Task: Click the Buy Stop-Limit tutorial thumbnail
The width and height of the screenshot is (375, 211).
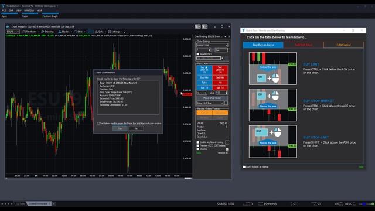Action: coord(273,142)
